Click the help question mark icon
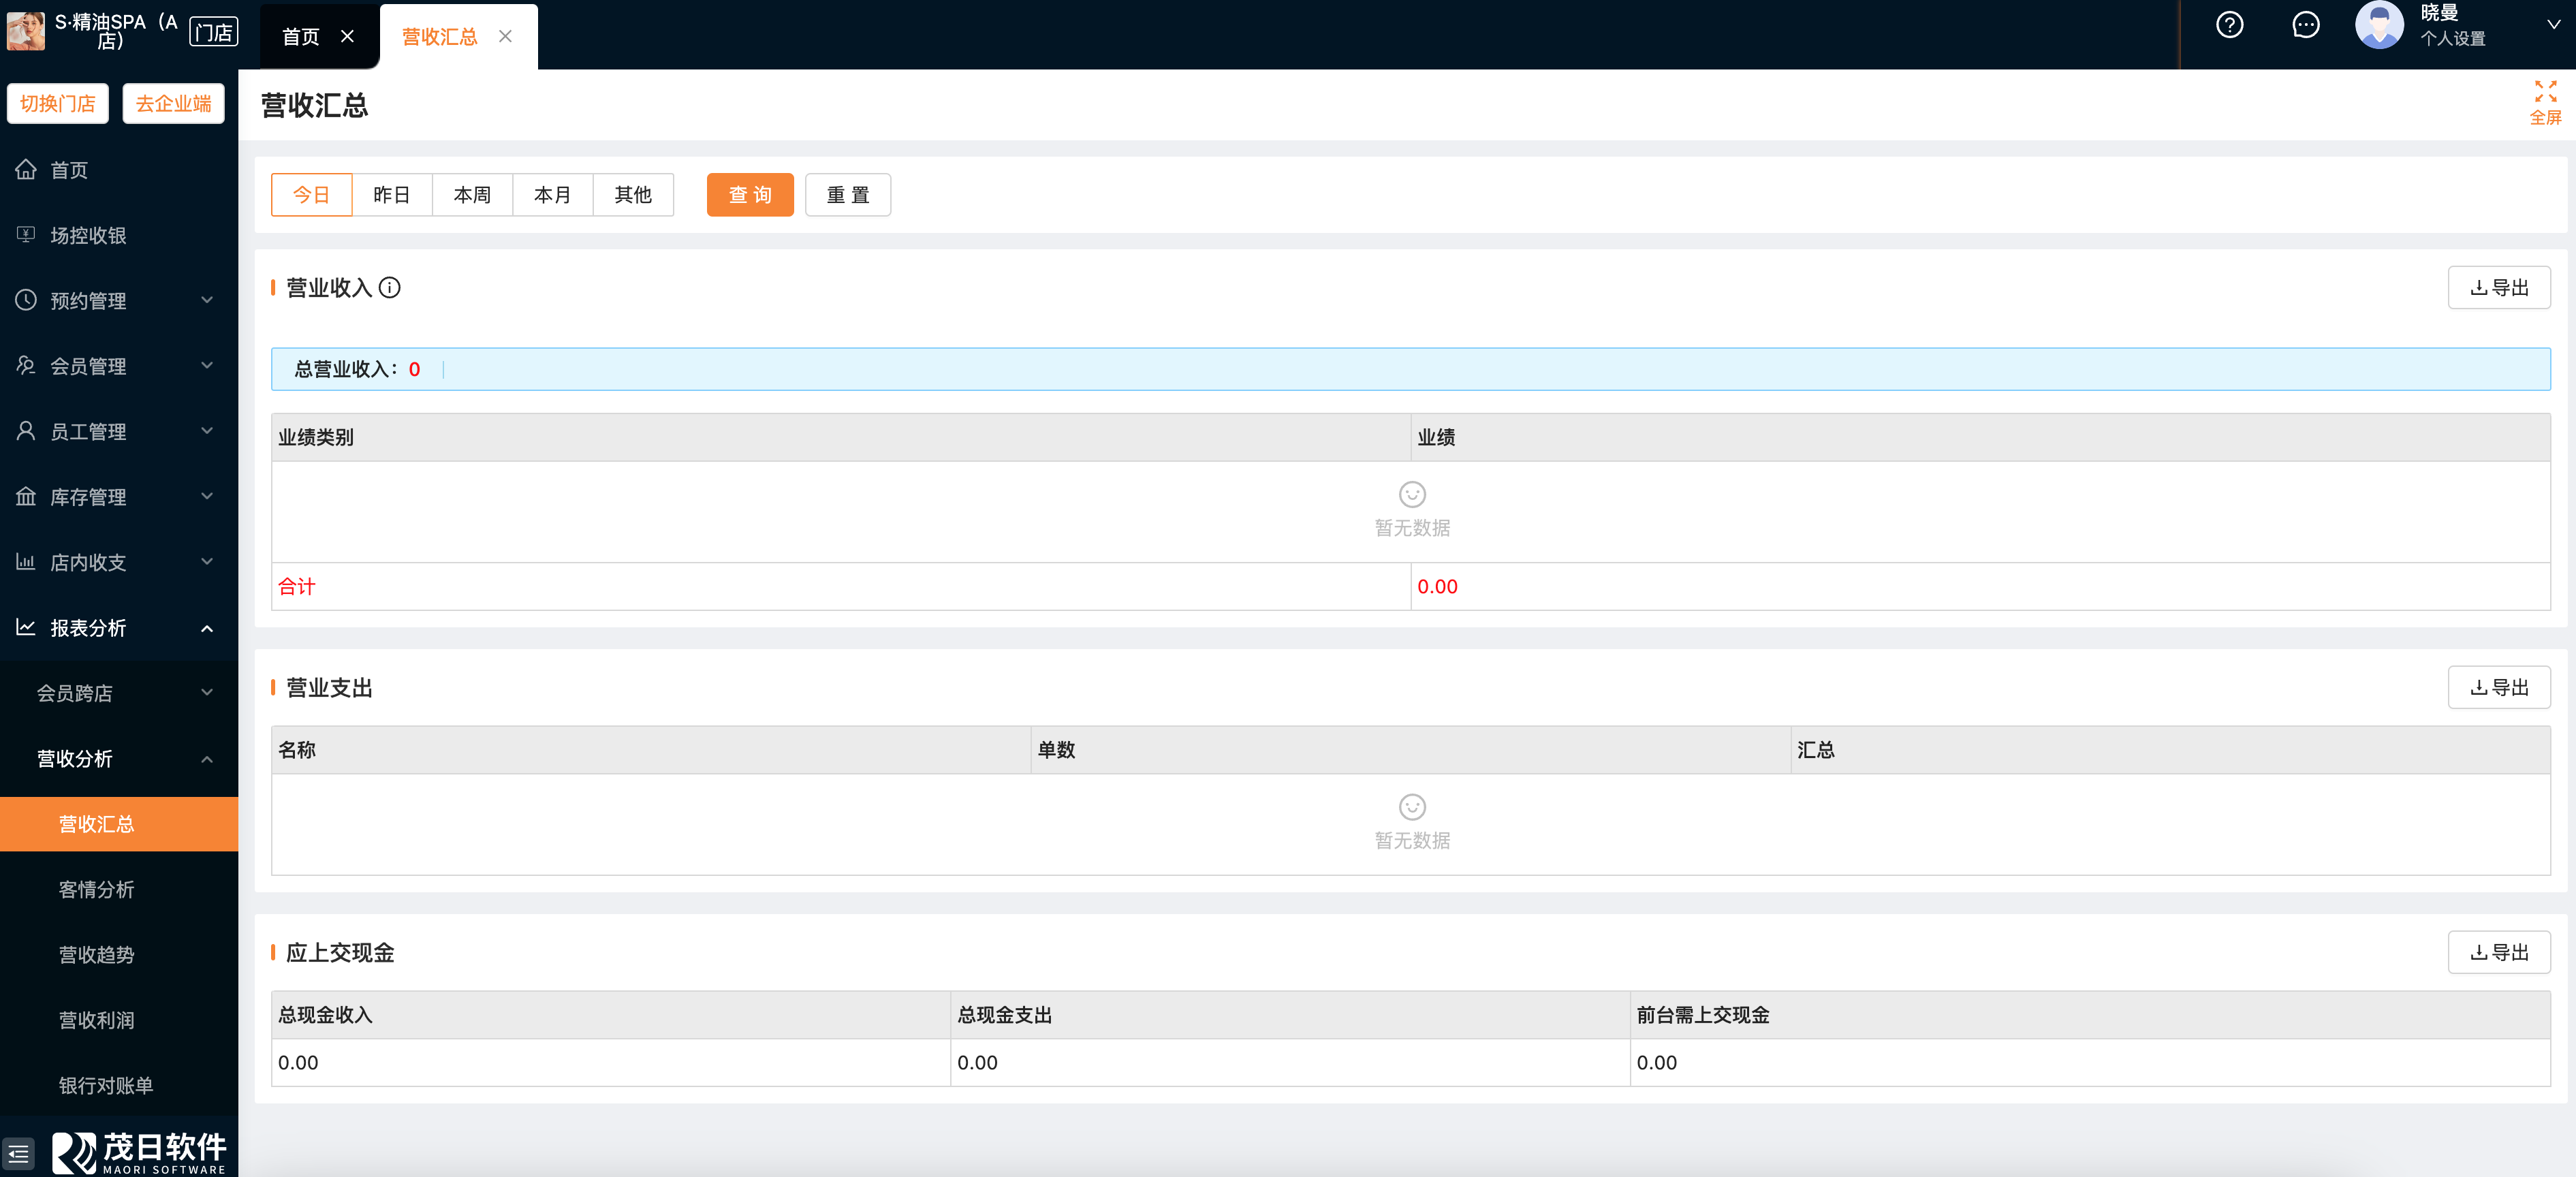2576x1177 pixels. [x=2229, y=25]
